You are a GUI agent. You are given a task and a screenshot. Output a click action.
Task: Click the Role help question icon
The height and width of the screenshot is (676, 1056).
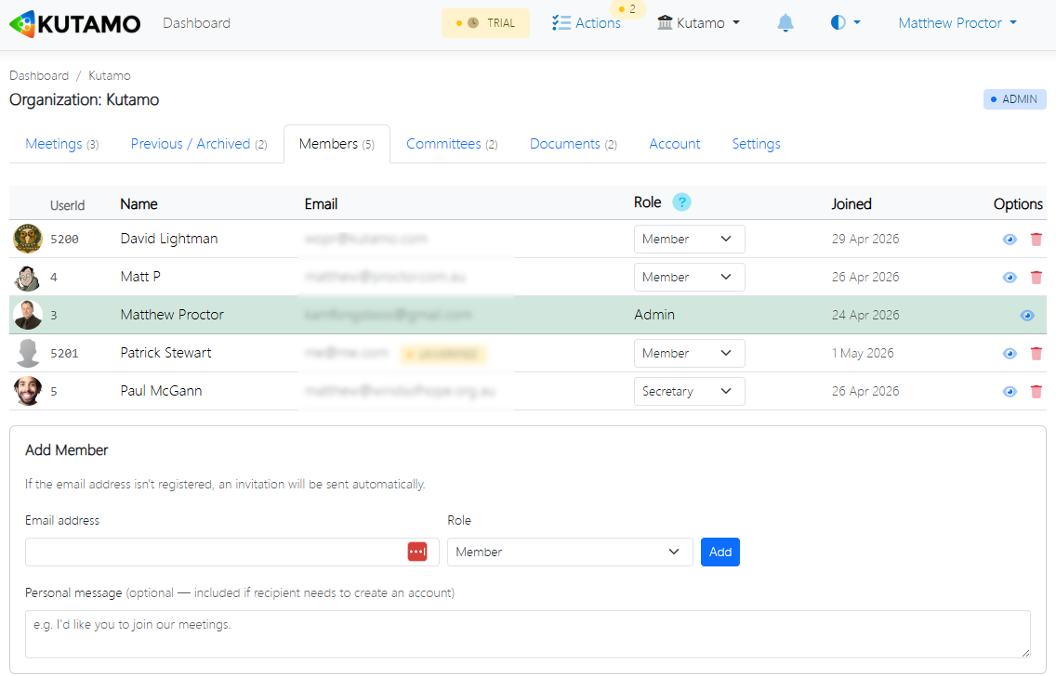[x=681, y=201]
